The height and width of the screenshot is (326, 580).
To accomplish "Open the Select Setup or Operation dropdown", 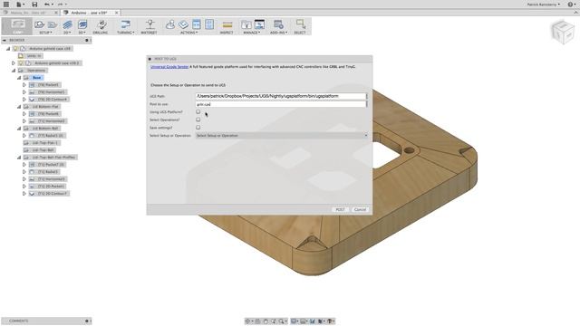I will pyautogui.click(x=282, y=135).
